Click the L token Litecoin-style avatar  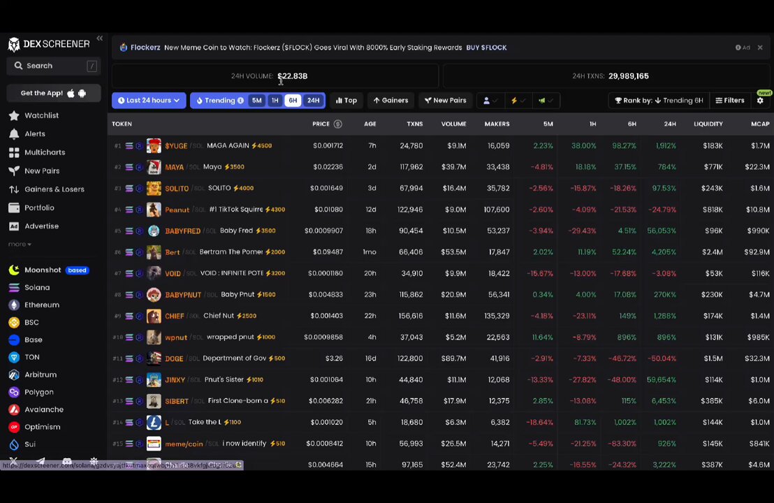(154, 423)
